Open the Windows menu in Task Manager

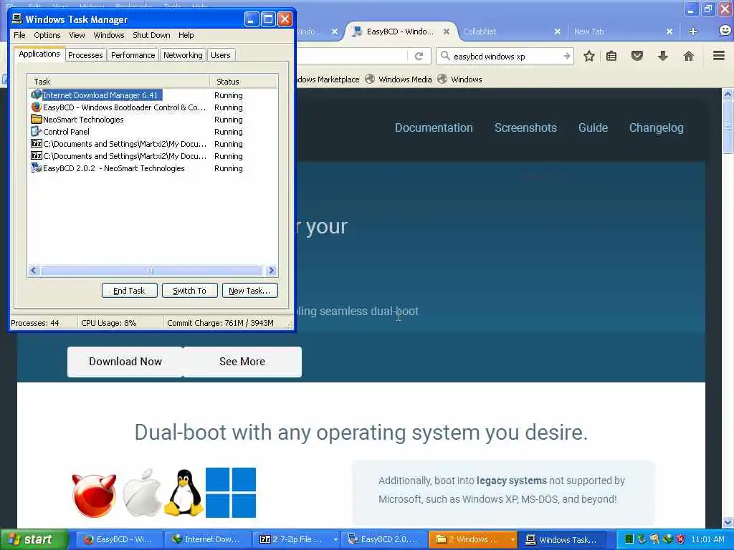point(109,35)
